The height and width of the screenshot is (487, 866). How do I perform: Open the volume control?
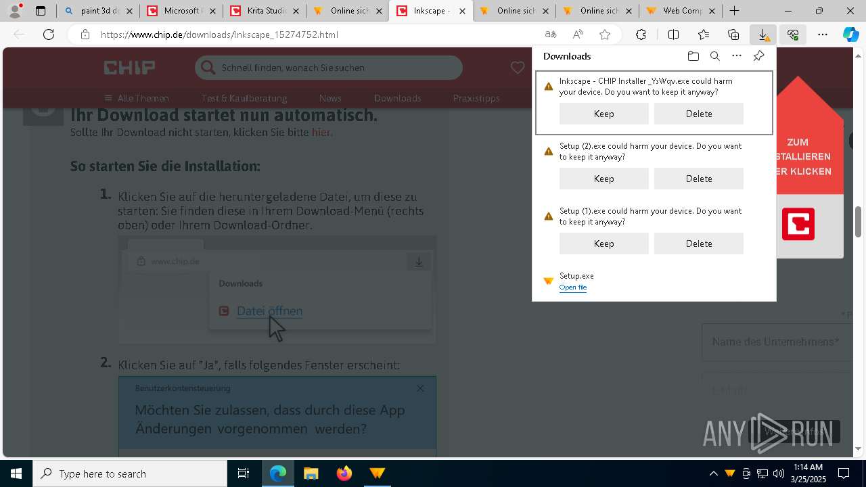pos(778,473)
